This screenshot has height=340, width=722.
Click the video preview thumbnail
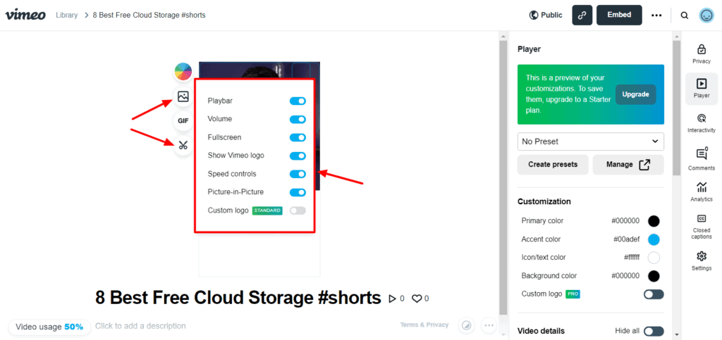coord(259,70)
